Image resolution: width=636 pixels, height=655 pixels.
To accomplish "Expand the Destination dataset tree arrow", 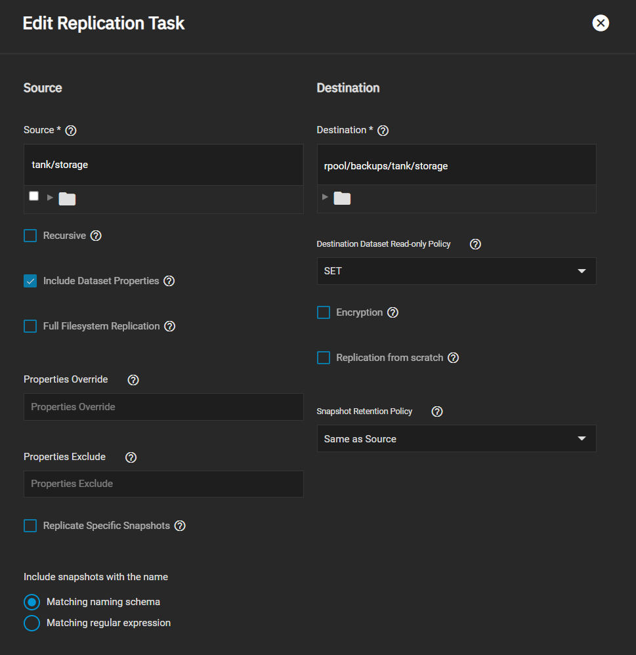I will tap(326, 198).
